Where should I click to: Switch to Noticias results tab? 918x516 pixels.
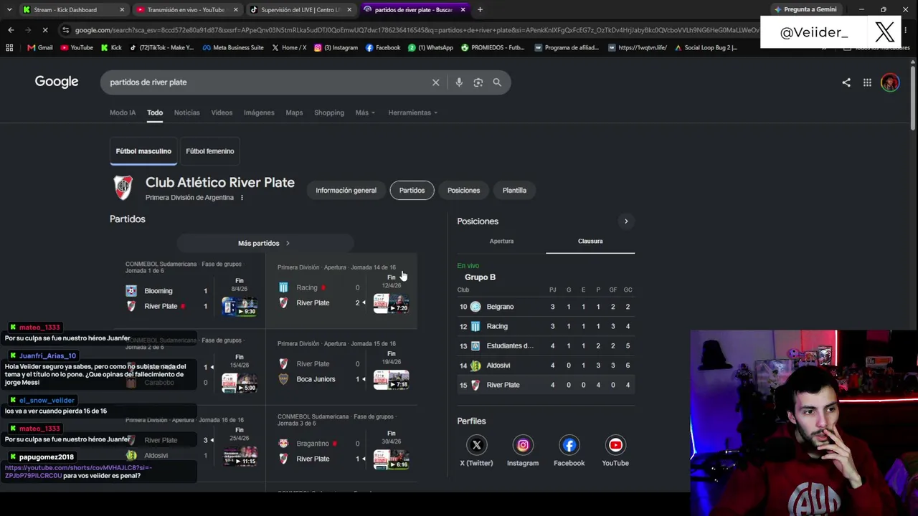(186, 113)
